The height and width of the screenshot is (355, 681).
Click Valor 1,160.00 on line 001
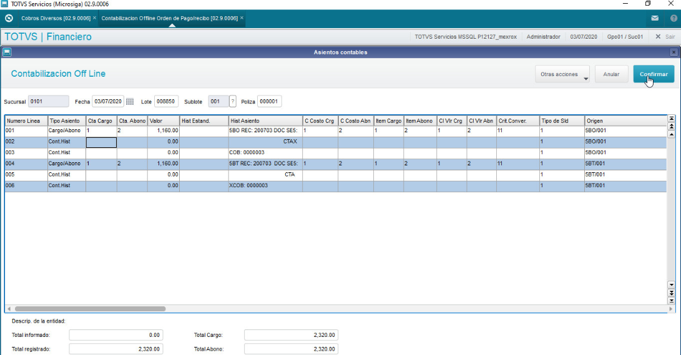click(x=164, y=130)
